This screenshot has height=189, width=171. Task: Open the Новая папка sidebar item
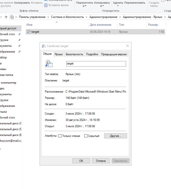[x=7, y=75]
